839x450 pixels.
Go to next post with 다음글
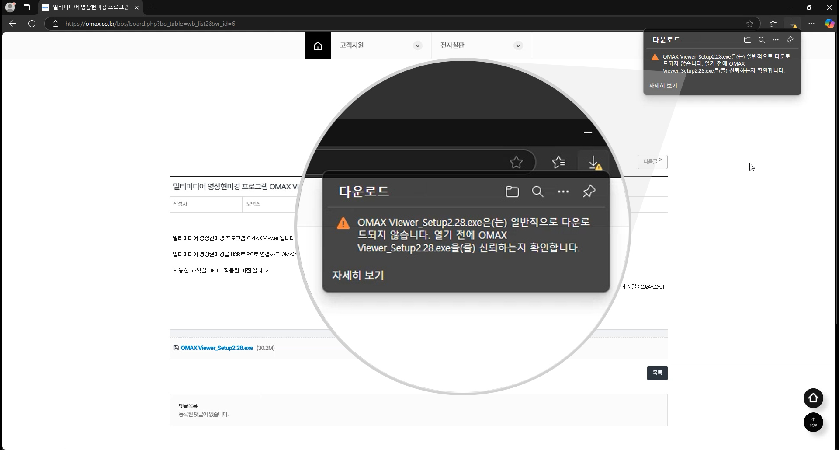[652, 162]
